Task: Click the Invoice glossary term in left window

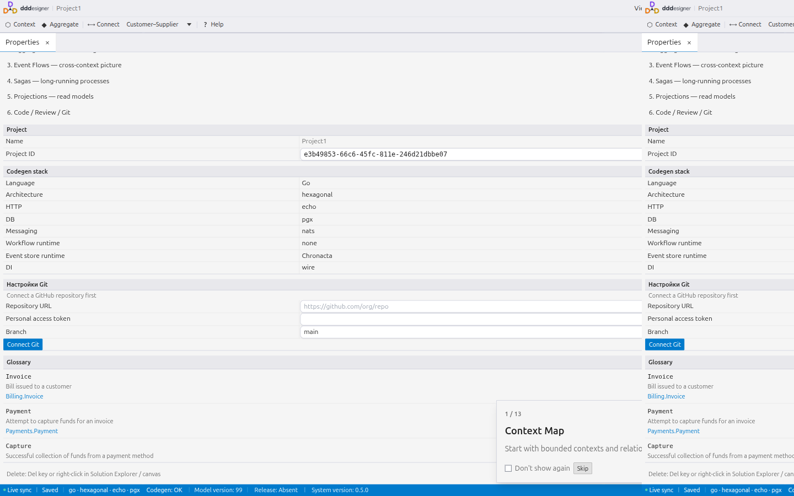Action: pyautogui.click(x=19, y=376)
